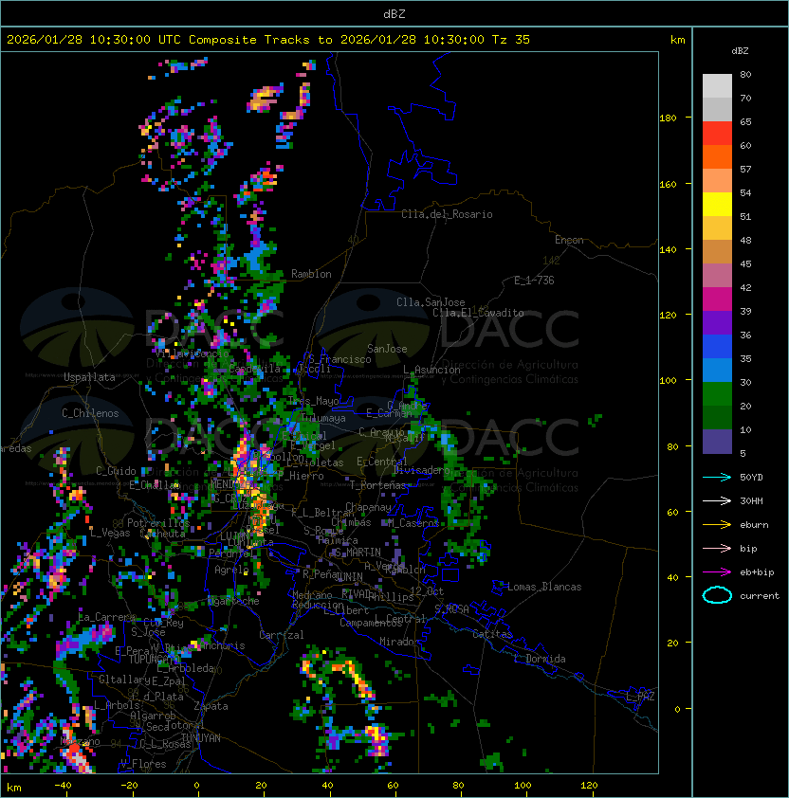
Task: Click the 'dBZ' title at top center
Action: tap(394, 14)
